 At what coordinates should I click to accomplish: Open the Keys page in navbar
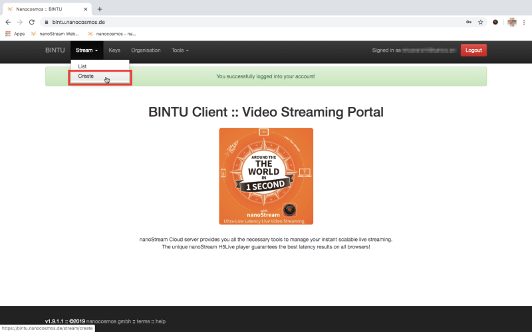[114, 50]
